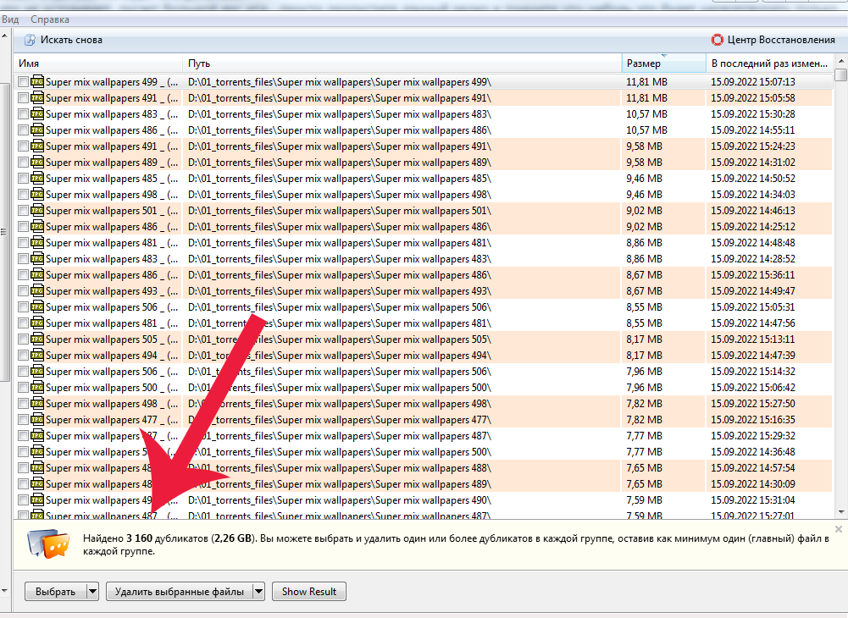Open the Удалить выбранные файлы dropdown arrow
Screen dimensions: 848x618
(258, 592)
